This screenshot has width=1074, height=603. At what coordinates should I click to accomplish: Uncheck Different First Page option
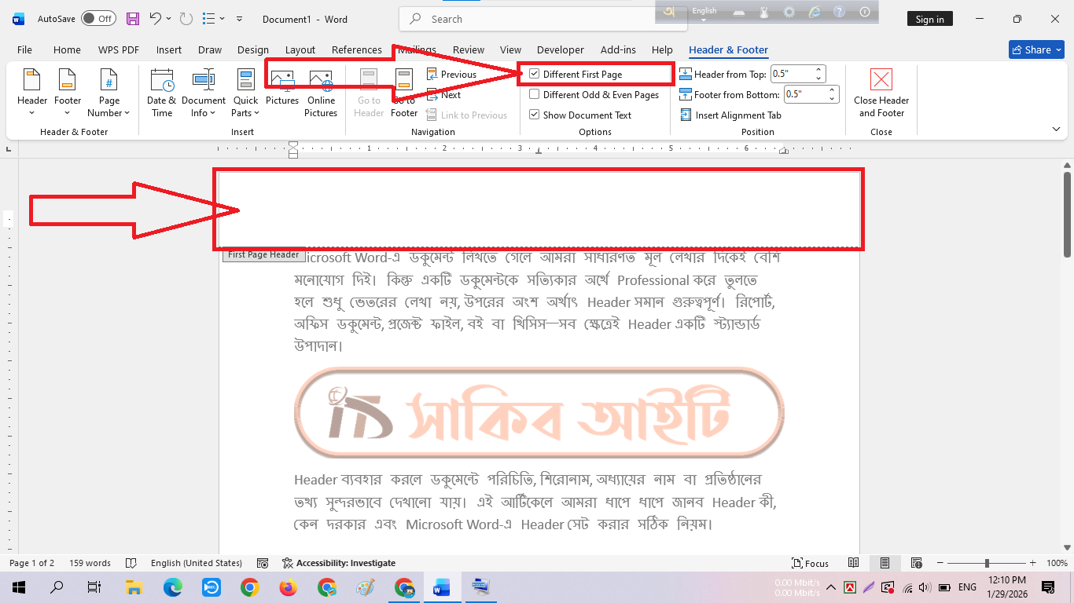tap(535, 75)
